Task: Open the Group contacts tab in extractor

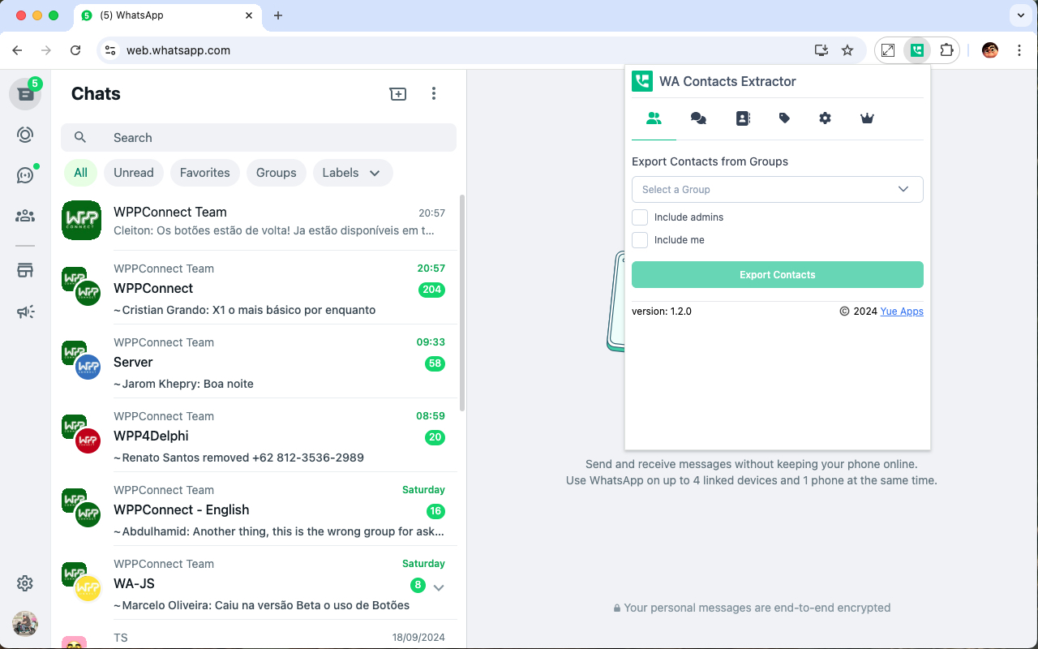Action: 654,118
